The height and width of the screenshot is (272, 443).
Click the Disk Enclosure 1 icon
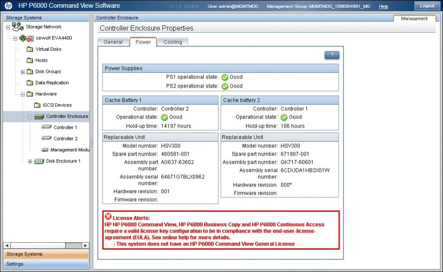(39, 161)
